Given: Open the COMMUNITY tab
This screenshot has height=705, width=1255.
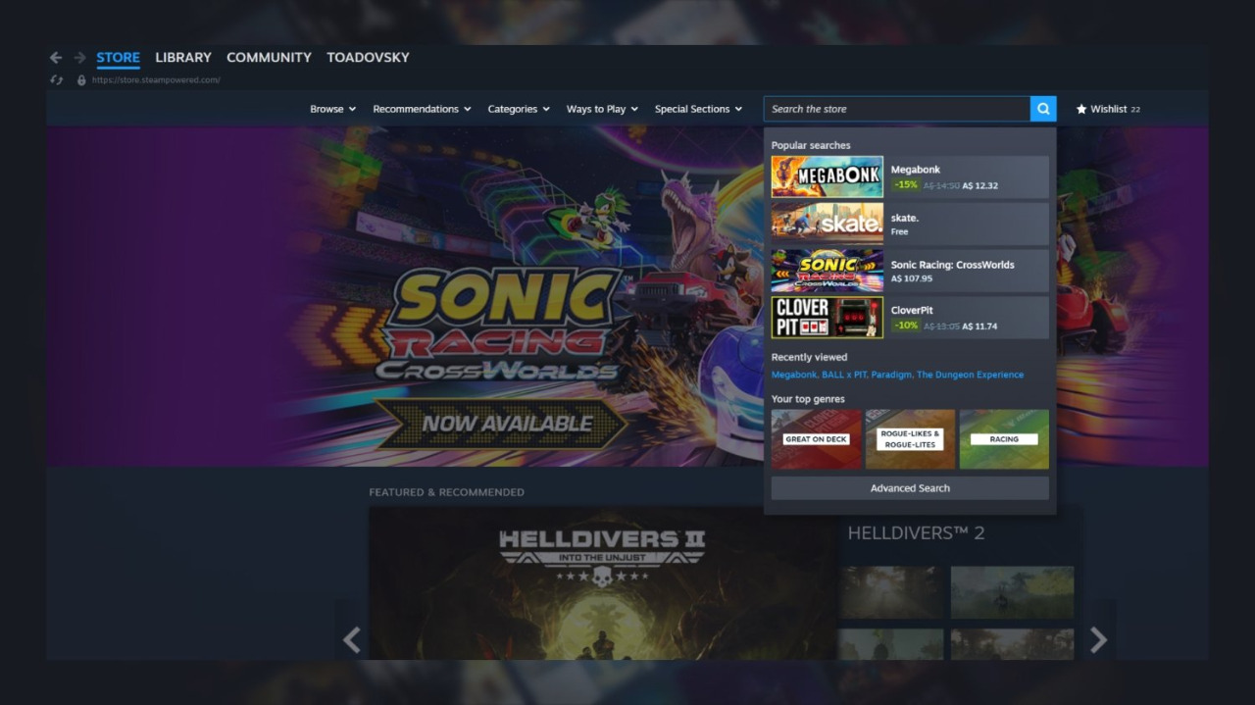Looking at the screenshot, I should click(269, 58).
